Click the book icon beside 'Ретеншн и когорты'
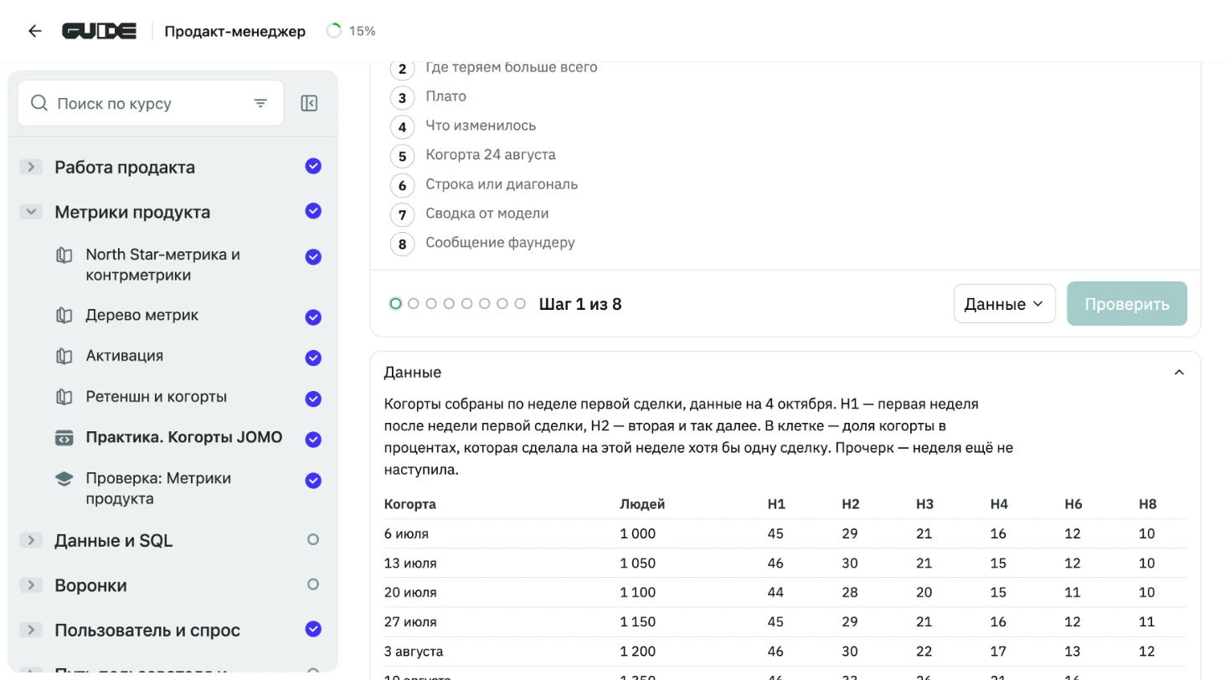This screenshot has height=680, width=1225. tap(64, 397)
